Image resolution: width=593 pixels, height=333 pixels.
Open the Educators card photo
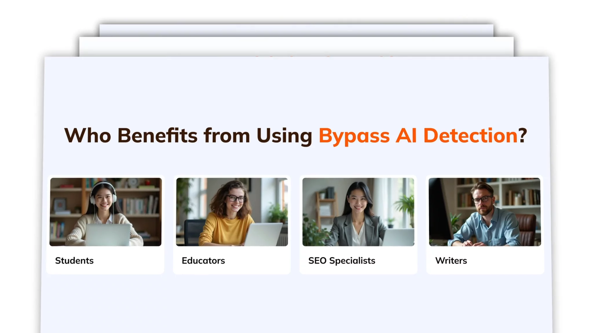point(232,212)
